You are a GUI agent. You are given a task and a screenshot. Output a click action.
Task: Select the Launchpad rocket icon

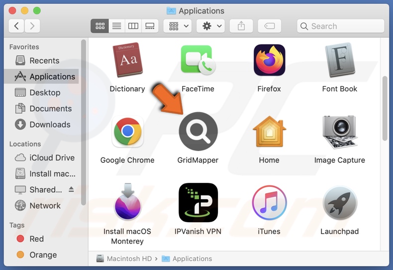(340, 203)
